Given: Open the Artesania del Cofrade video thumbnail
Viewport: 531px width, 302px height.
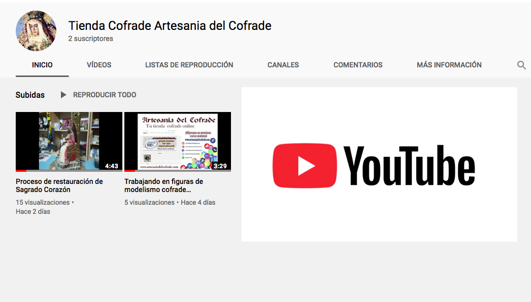Looking at the screenshot, I should point(177,141).
